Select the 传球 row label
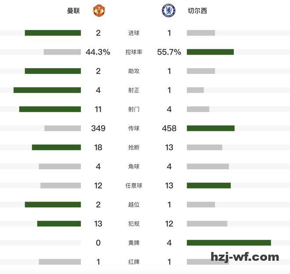 tap(134, 128)
